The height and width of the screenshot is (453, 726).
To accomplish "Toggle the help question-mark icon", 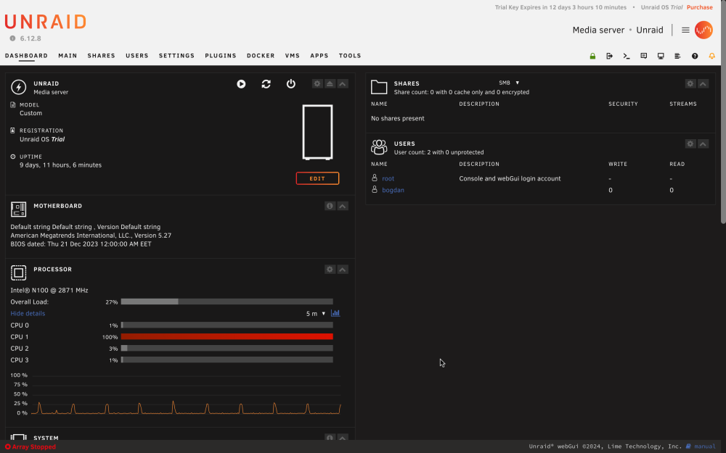I will pos(695,56).
